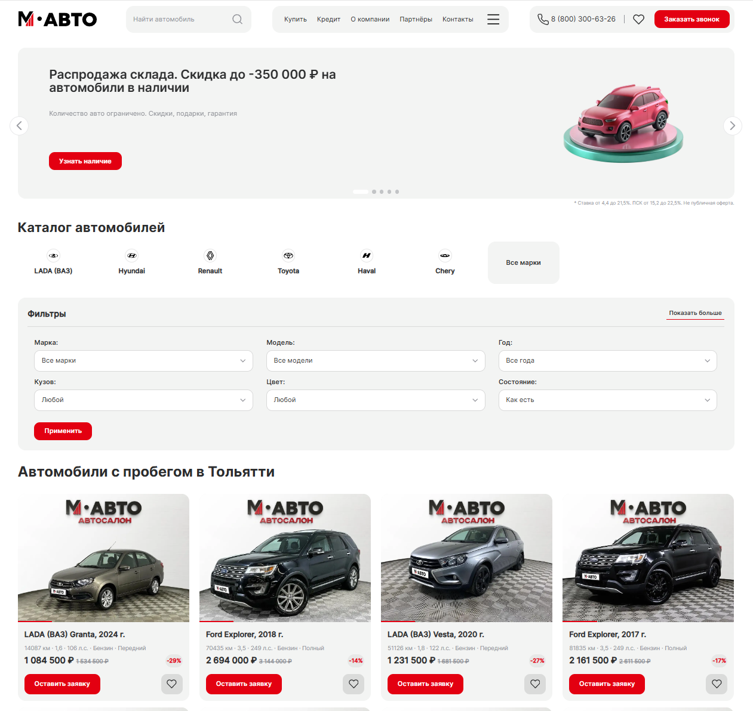The width and height of the screenshot is (753, 711).
Task: Click Оставить заявку for Ford Explorer 2017
Action: 607,684
